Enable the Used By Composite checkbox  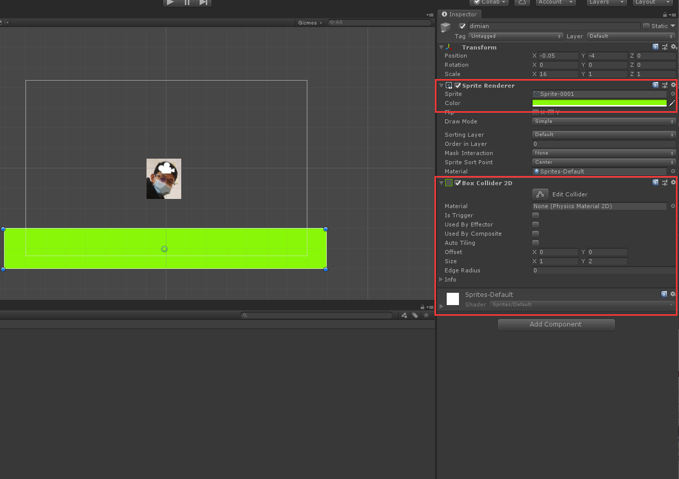coord(536,234)
